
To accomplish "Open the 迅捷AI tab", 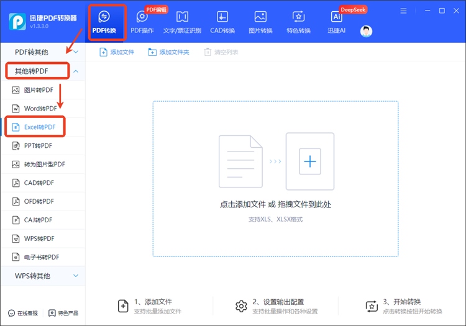I will tap(336, 22).
